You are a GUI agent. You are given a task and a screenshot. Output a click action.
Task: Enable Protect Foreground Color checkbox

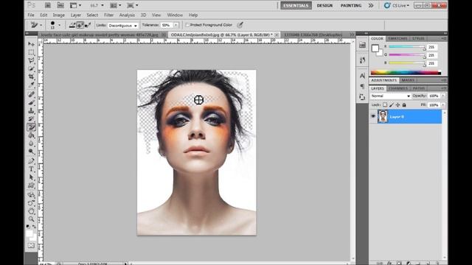click(x=187, y=25)
